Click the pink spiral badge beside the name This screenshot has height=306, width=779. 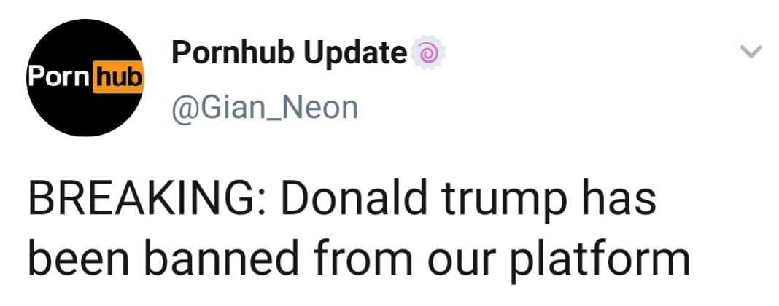(426, 55)
